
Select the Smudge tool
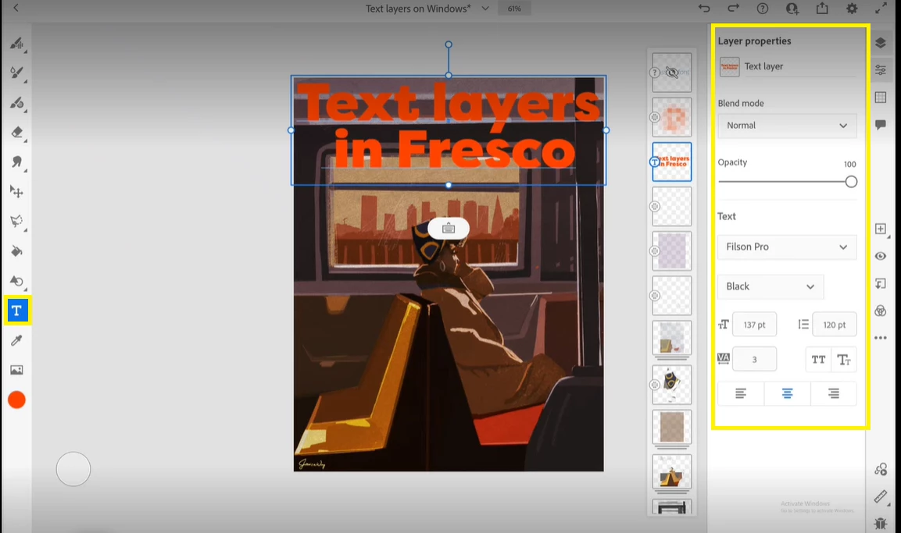[x=16, y=162]
